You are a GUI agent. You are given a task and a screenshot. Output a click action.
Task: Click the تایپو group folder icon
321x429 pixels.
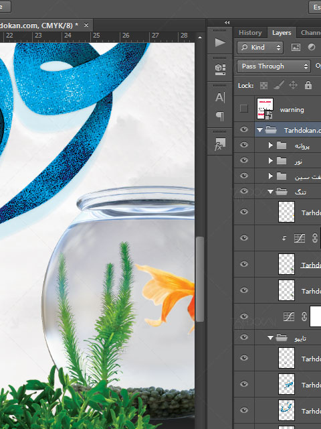[282, 337]
